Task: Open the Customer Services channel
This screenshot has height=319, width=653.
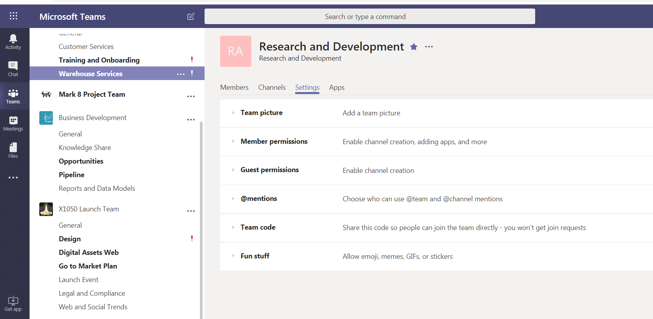Action: (x=86, y=47)
